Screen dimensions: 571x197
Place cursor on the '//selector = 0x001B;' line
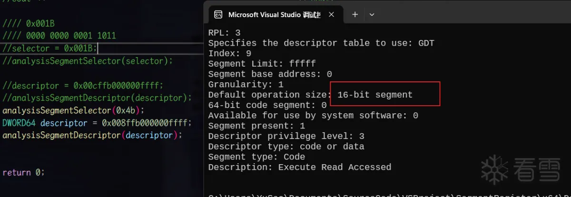click(x=50, y=48)
